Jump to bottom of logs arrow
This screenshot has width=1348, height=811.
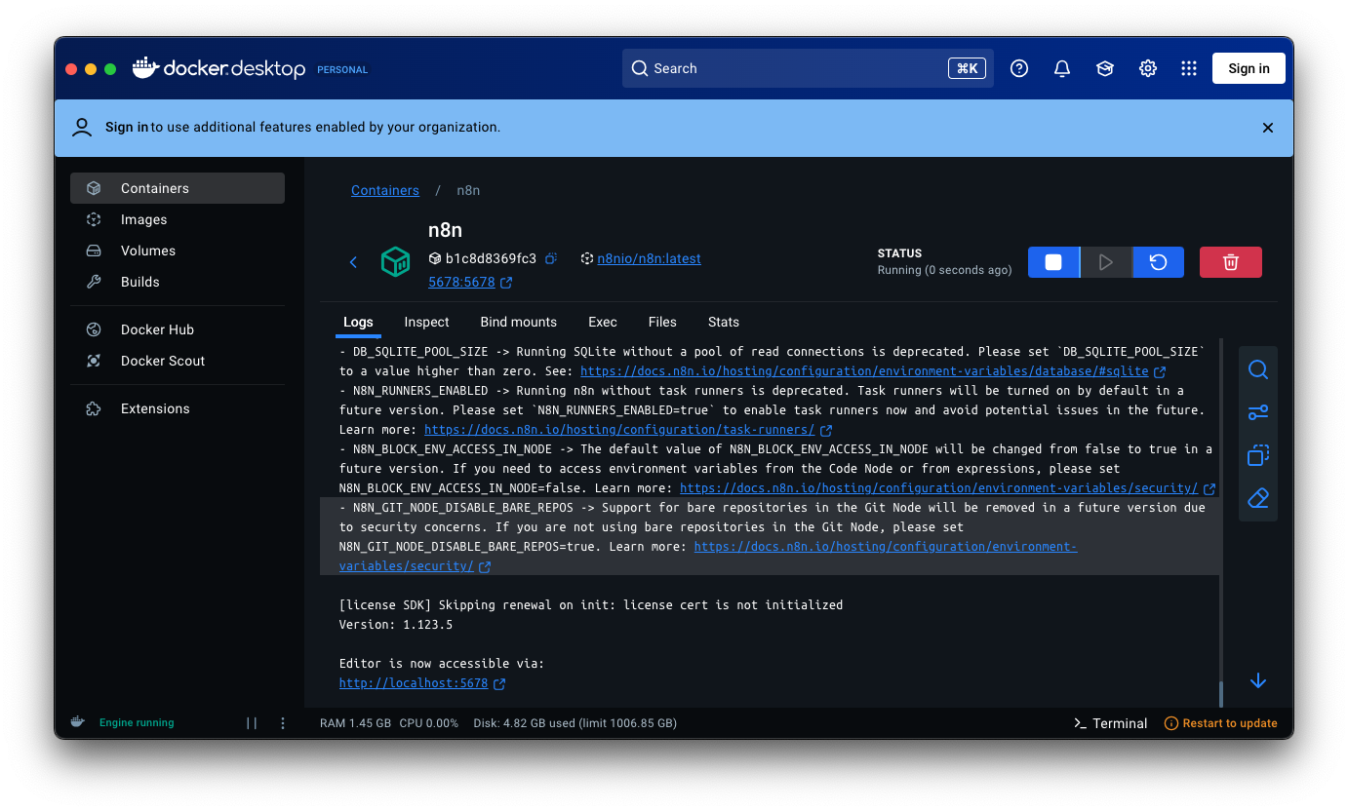click(x=1258, y=680)
